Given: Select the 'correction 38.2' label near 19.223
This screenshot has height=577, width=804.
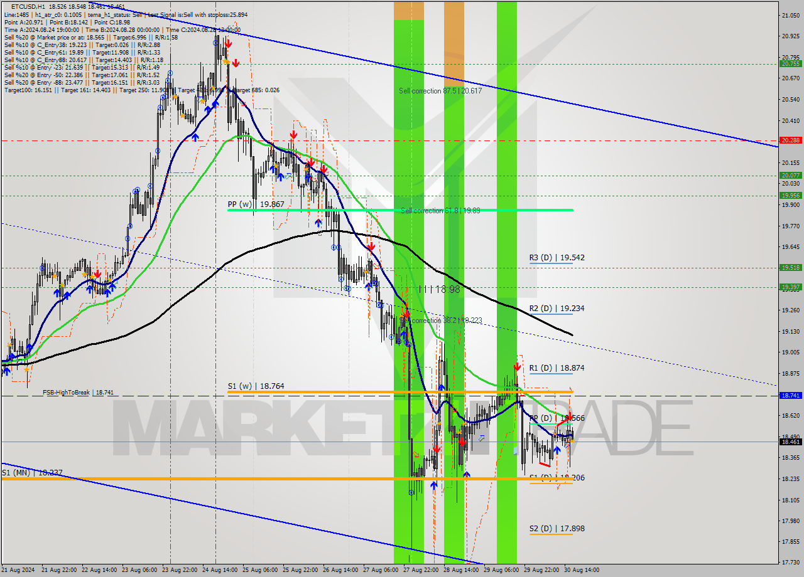Looking at the screenshot, I should (x=442, y=320).
